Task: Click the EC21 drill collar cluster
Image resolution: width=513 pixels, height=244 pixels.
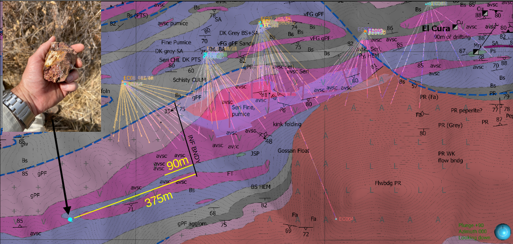Action: point(260,23)
